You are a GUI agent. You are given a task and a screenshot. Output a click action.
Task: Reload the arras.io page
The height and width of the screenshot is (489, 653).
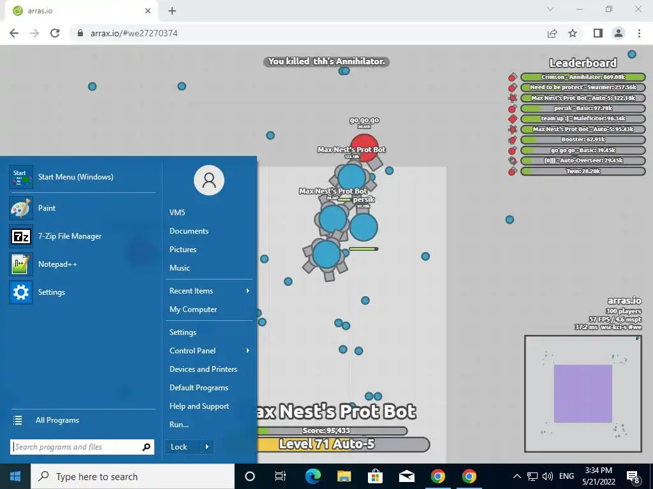click(x=55, y=33)
